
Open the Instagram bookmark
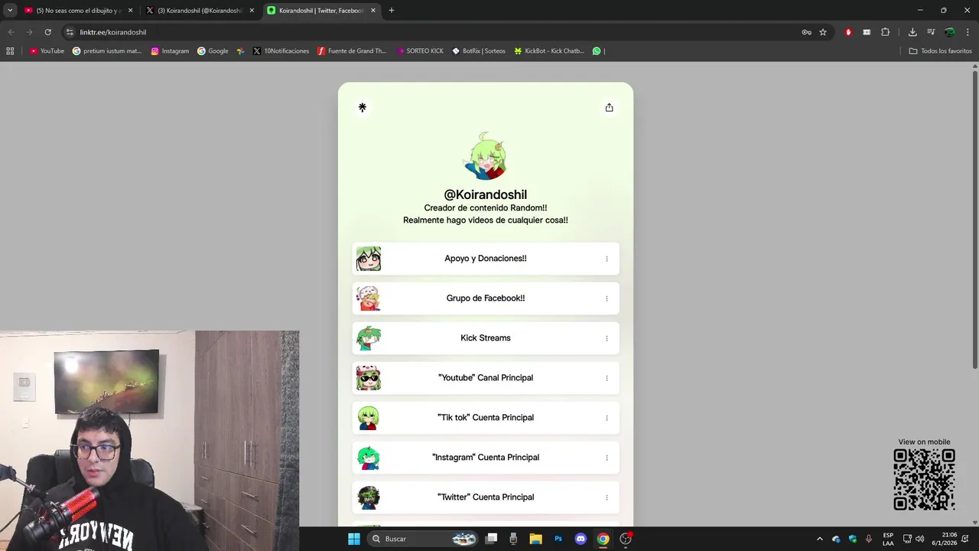click(x=170, y=51)
